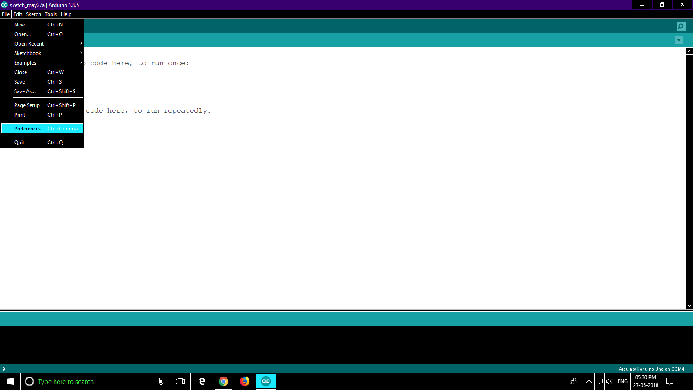Expand the Sketchbook submenu
The height and width of the screenshot is (390, 693).
click(42, 53)
